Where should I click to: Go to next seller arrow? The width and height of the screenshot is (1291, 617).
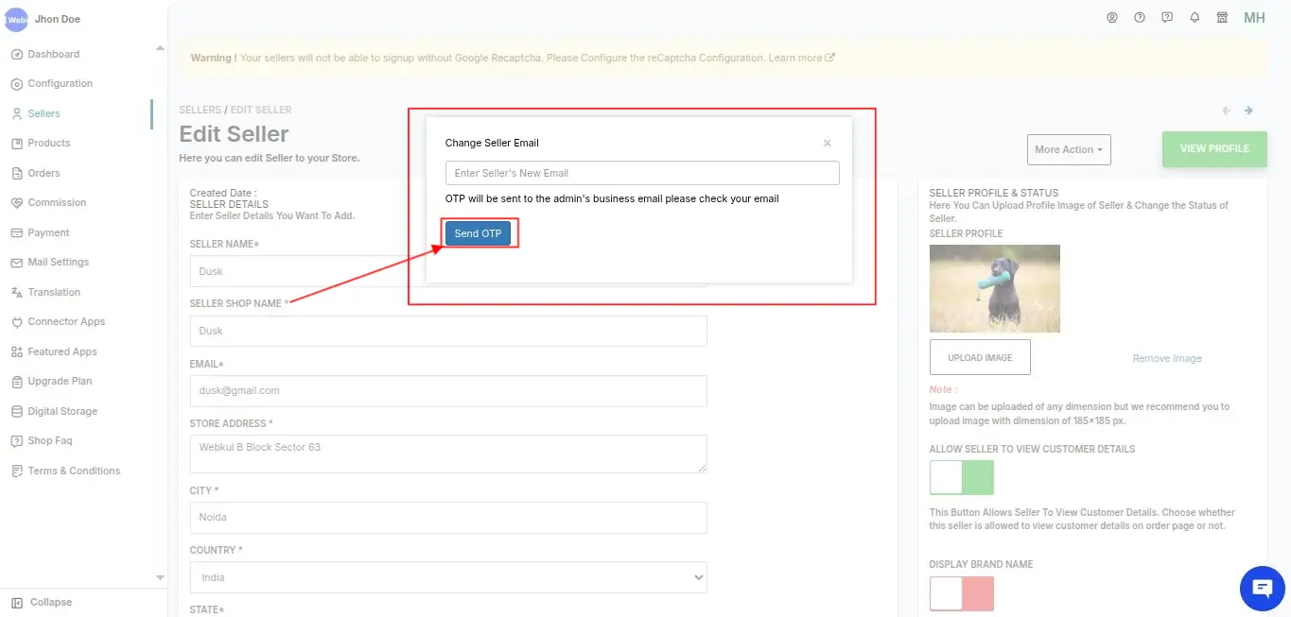[x=1248, y=111]
